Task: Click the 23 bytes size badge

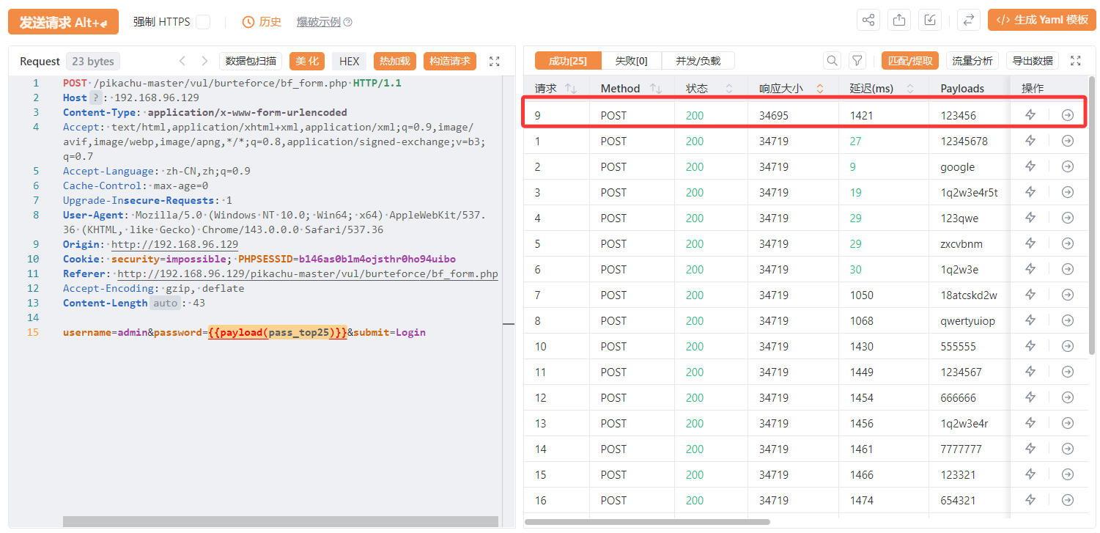Action: [x=93, y=62]
